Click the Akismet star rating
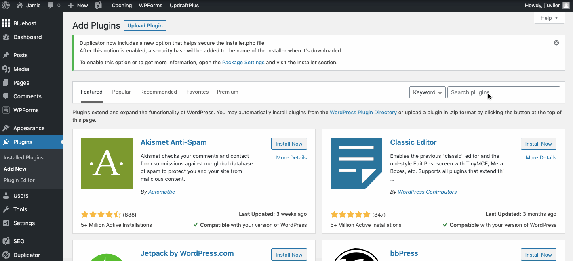This screenshot has width=573, height=261. [x=101, y=214]
